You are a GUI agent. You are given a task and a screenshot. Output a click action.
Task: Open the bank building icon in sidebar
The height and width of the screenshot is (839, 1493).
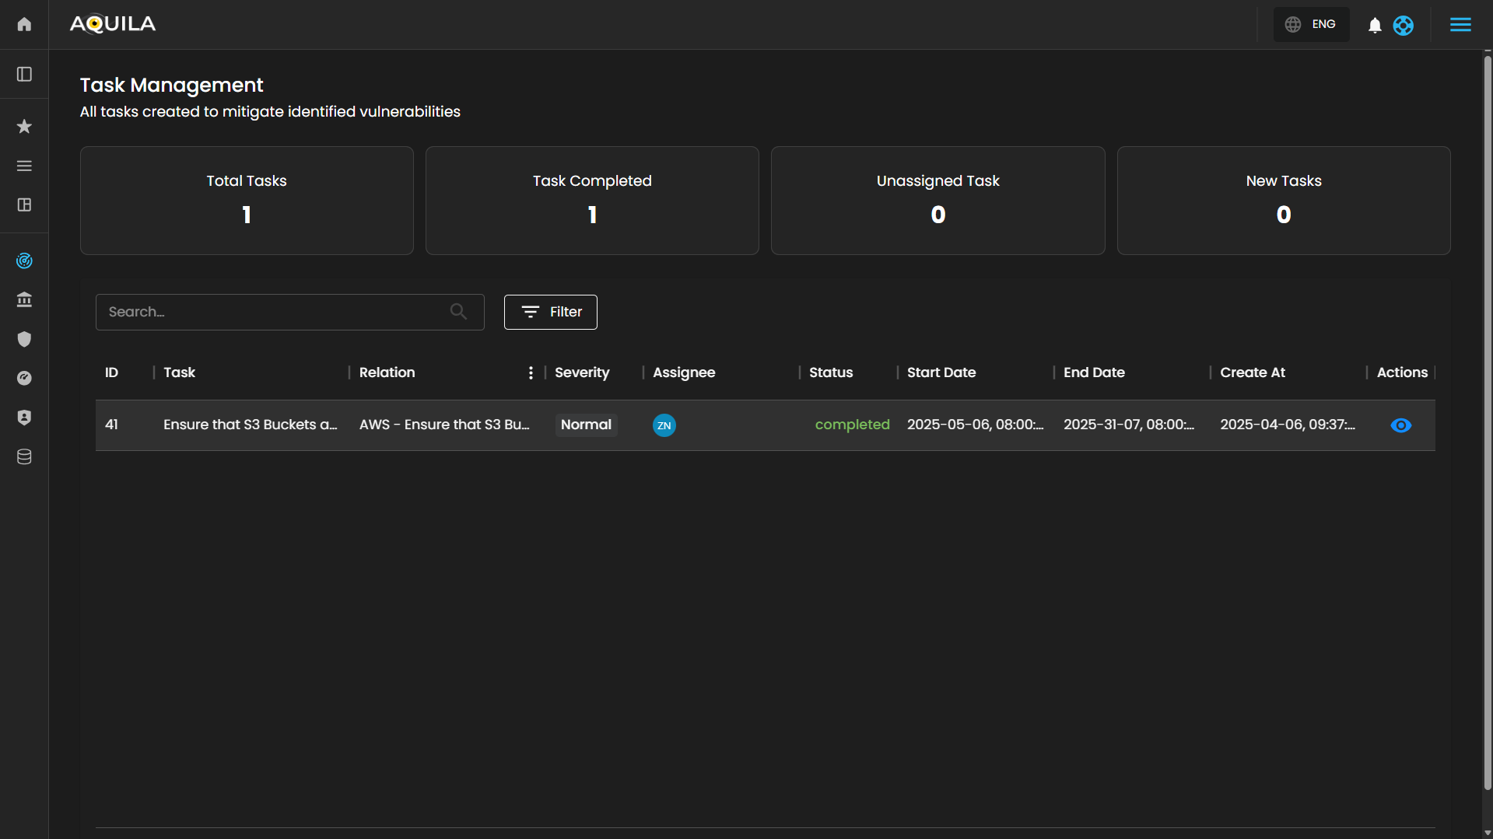24,299
